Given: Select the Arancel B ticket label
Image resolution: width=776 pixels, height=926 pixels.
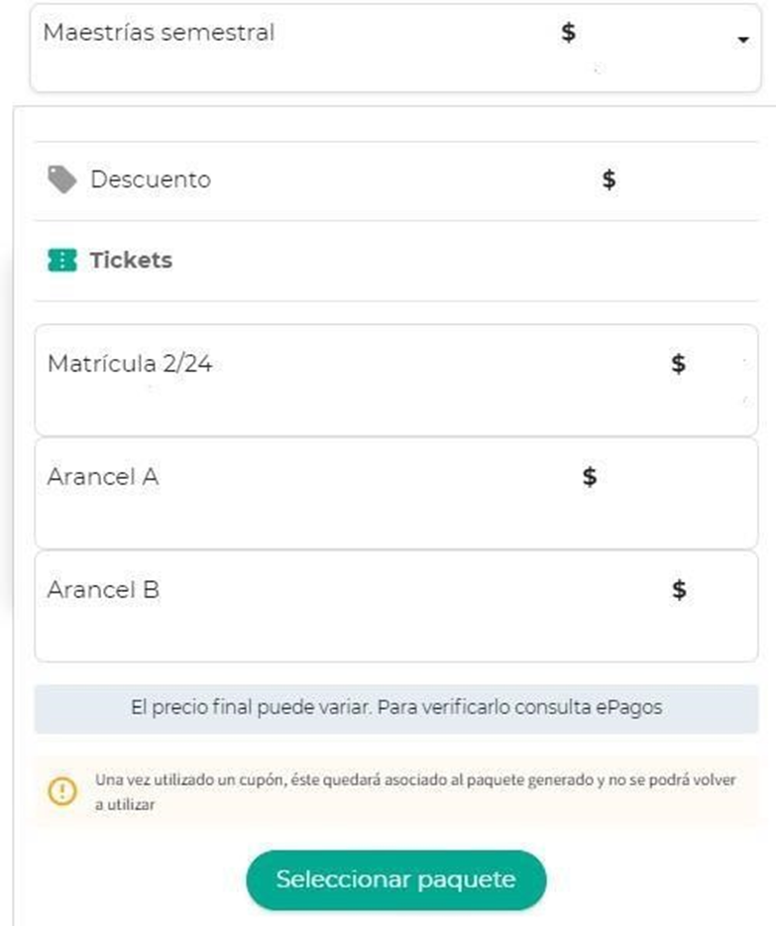Looking at the screenshot, I should point(103,590).
